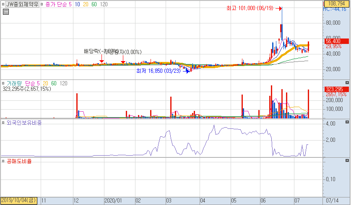Click the 2020/01 tick on date axis

click(x=113, y=200)
